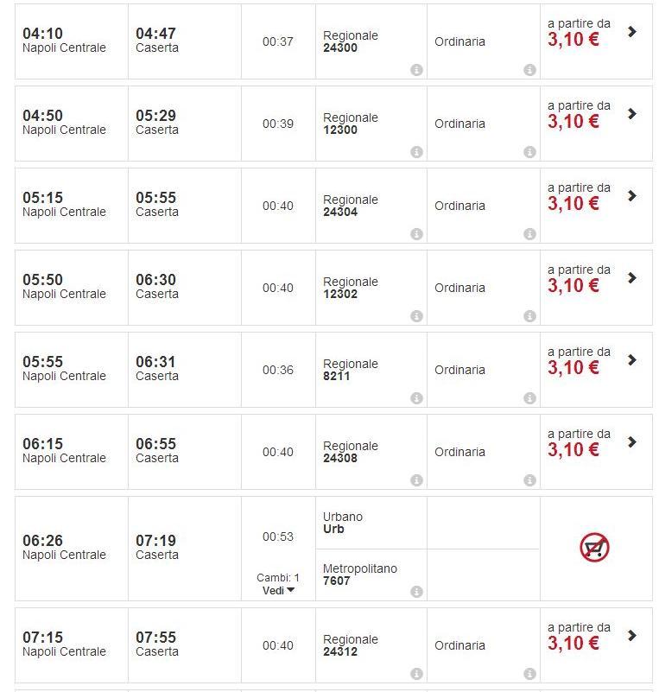
Task: Click info icon for Metropolitano 7607
Action: pos(416,592)
